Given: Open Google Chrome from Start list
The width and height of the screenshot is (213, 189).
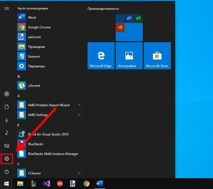Looking at the screenshot, I should (49, 27).
